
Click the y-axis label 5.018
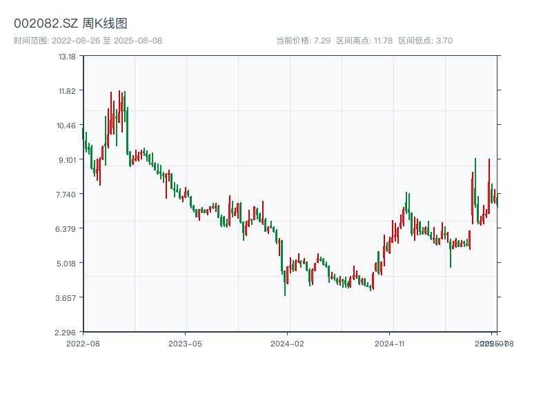pos(66,264)
